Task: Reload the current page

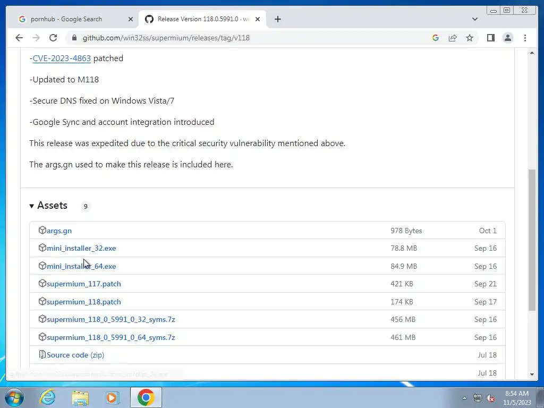Action: tap(53, 38)
